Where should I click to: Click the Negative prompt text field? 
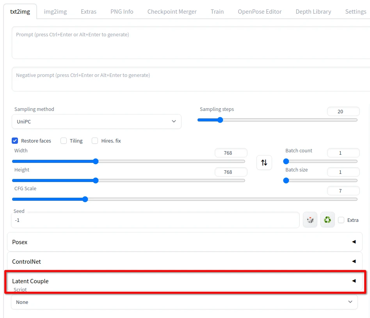(187, 79)
